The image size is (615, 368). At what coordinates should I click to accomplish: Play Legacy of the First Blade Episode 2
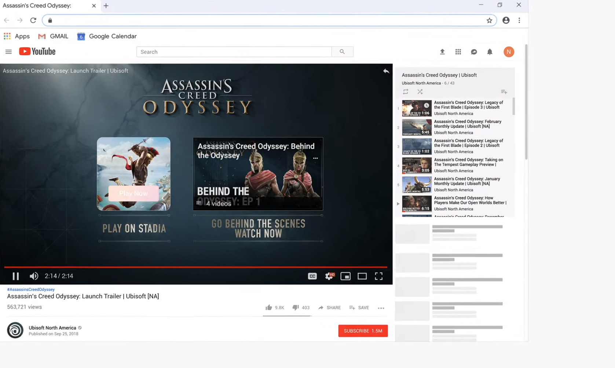(x=454, y=146)
